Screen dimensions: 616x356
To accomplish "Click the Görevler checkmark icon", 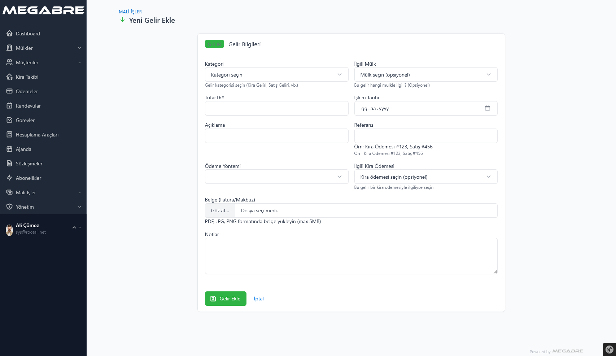I will [x=9, y=120].
